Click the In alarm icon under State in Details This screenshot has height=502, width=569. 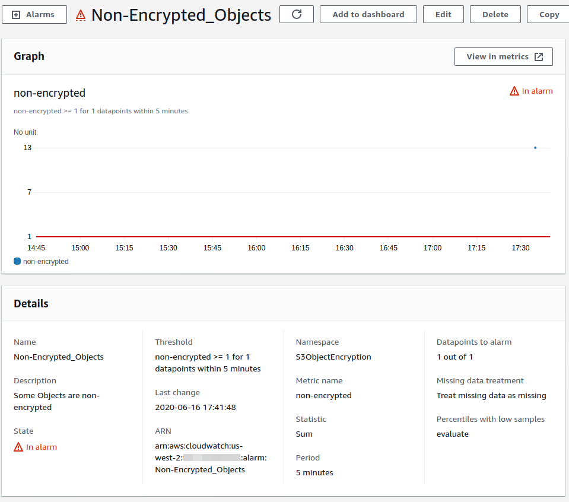18,447
